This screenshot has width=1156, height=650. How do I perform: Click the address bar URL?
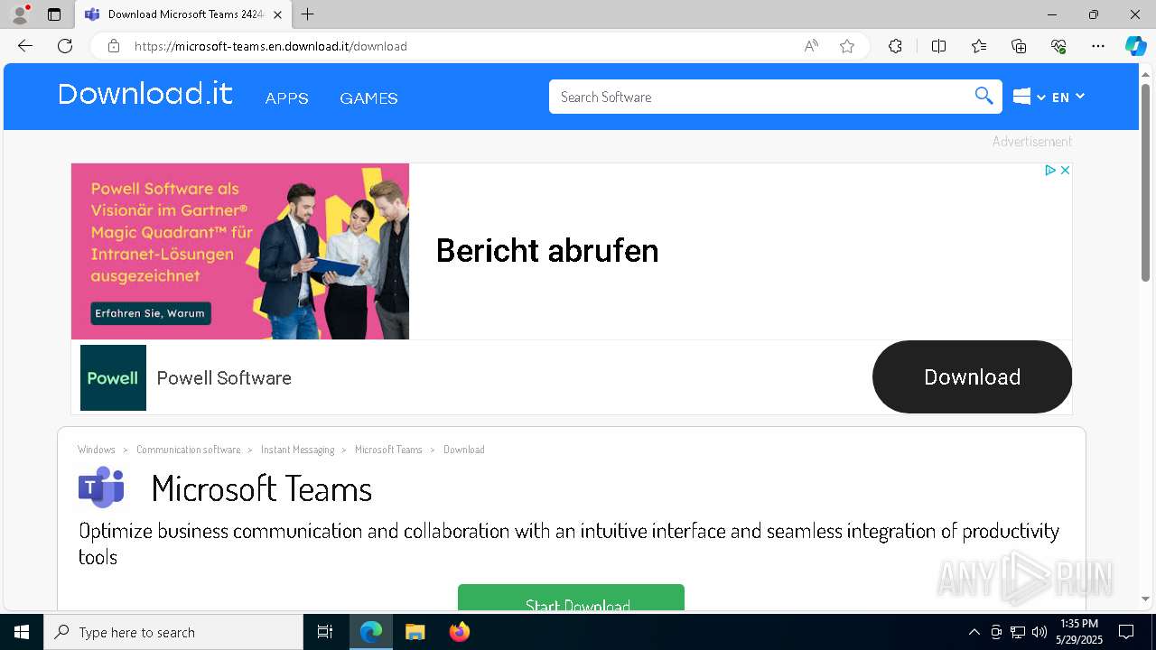[271, 46]
